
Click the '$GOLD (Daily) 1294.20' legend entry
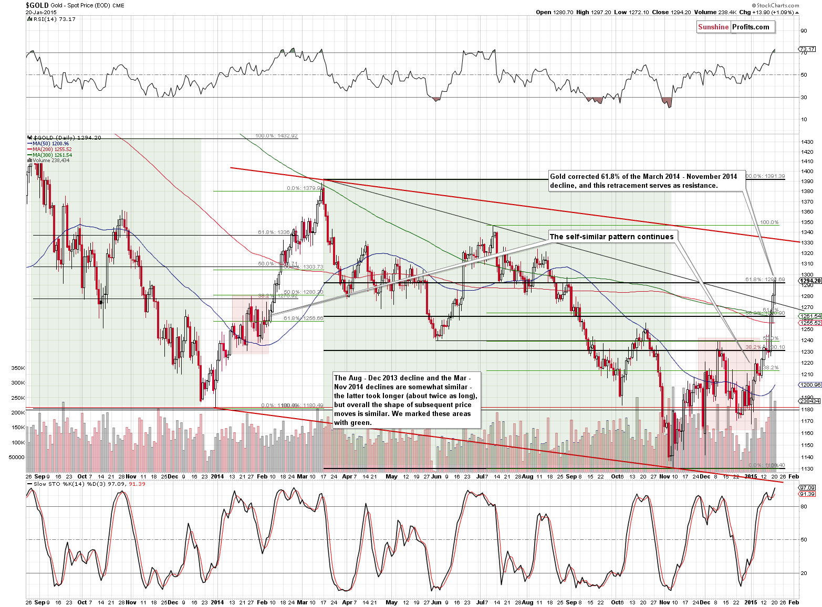coord(65,137)
